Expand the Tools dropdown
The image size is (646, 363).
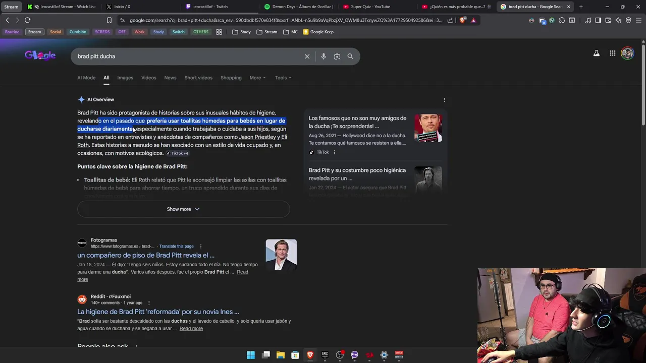(x=283, y=78)
